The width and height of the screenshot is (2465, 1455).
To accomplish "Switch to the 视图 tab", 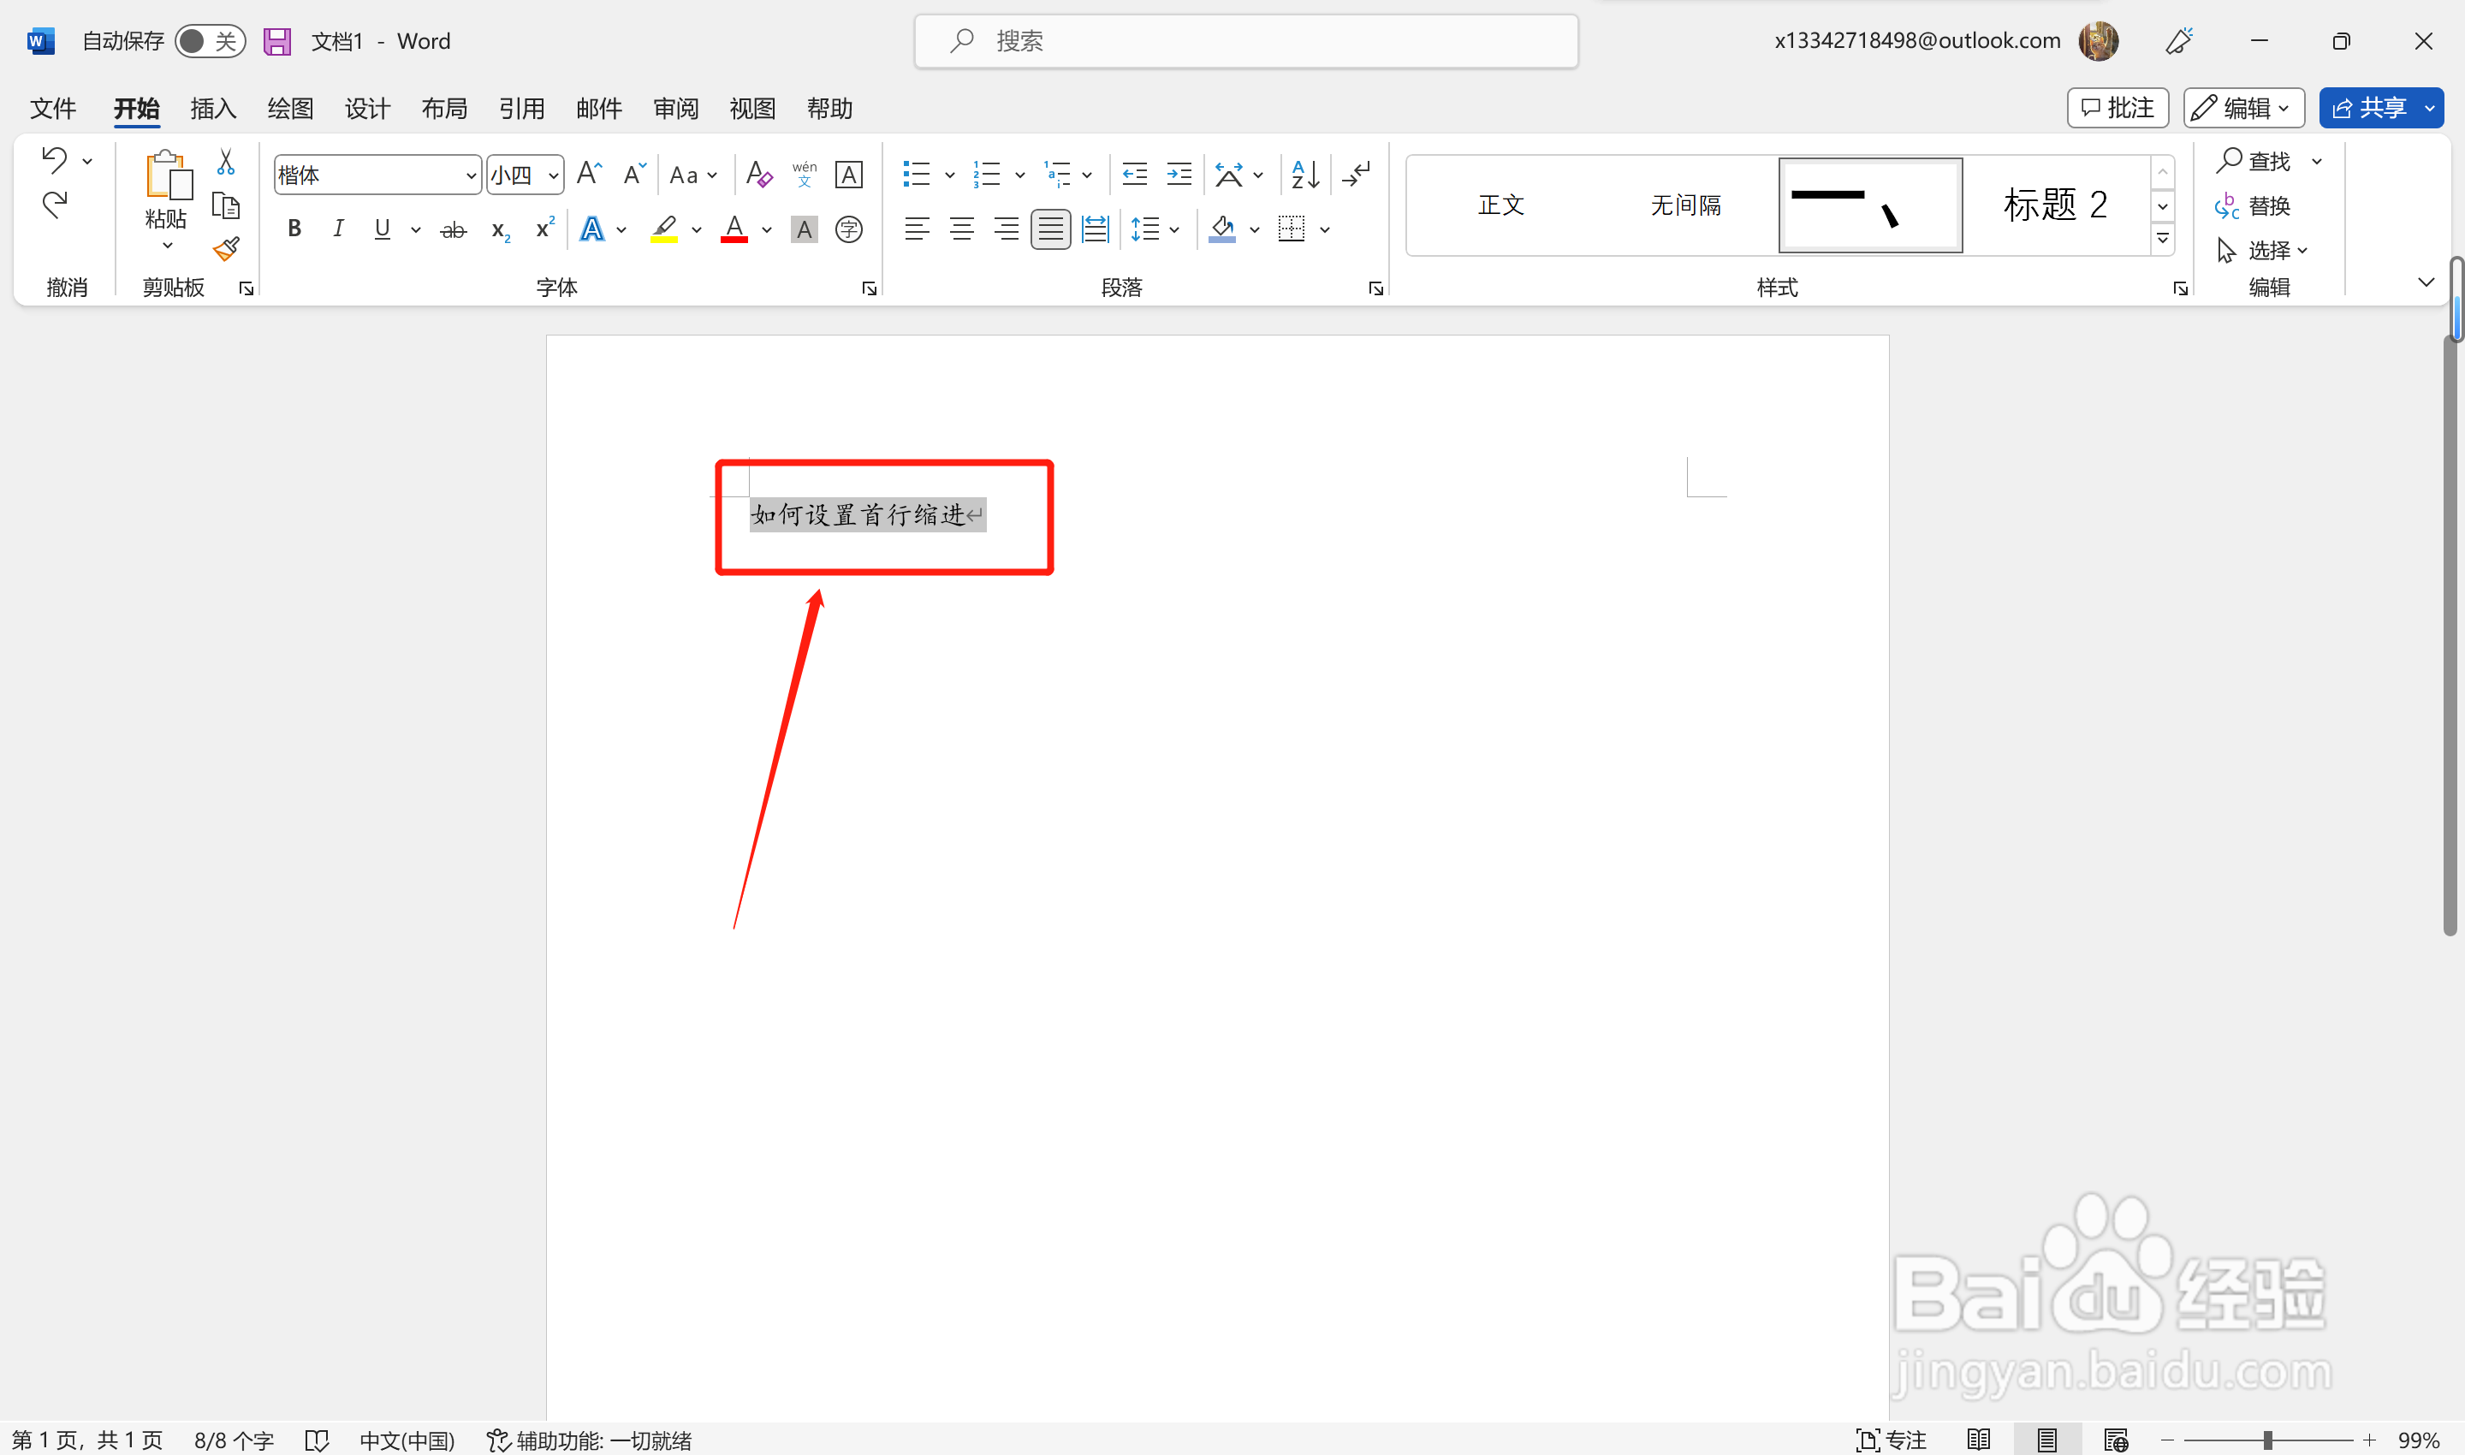I will coord(752,108).
